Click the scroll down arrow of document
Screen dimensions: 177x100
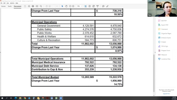click(154, 96)
